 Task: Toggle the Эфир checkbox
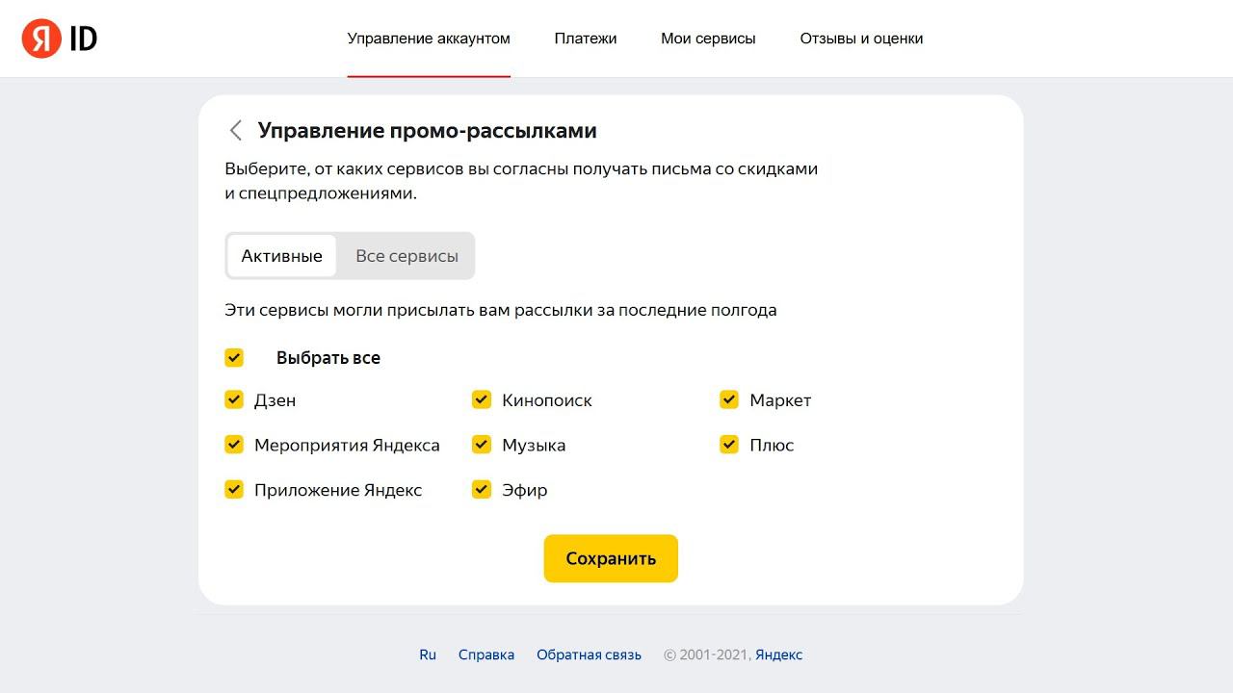[x=482, y=490]
